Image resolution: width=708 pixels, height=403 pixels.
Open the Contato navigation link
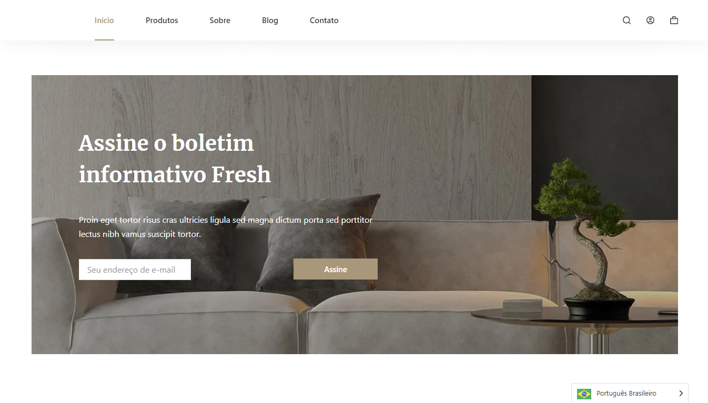click(324, 20)
